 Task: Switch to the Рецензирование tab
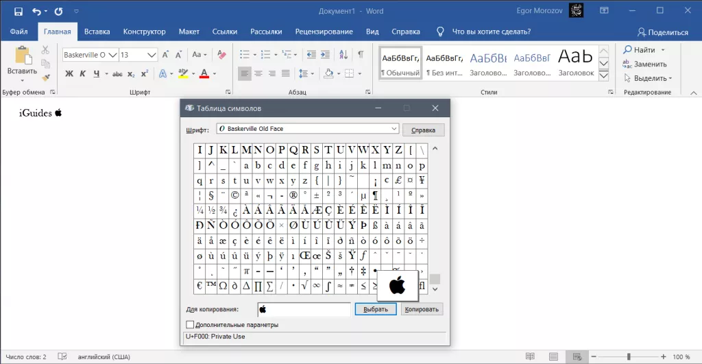point(324,32)
